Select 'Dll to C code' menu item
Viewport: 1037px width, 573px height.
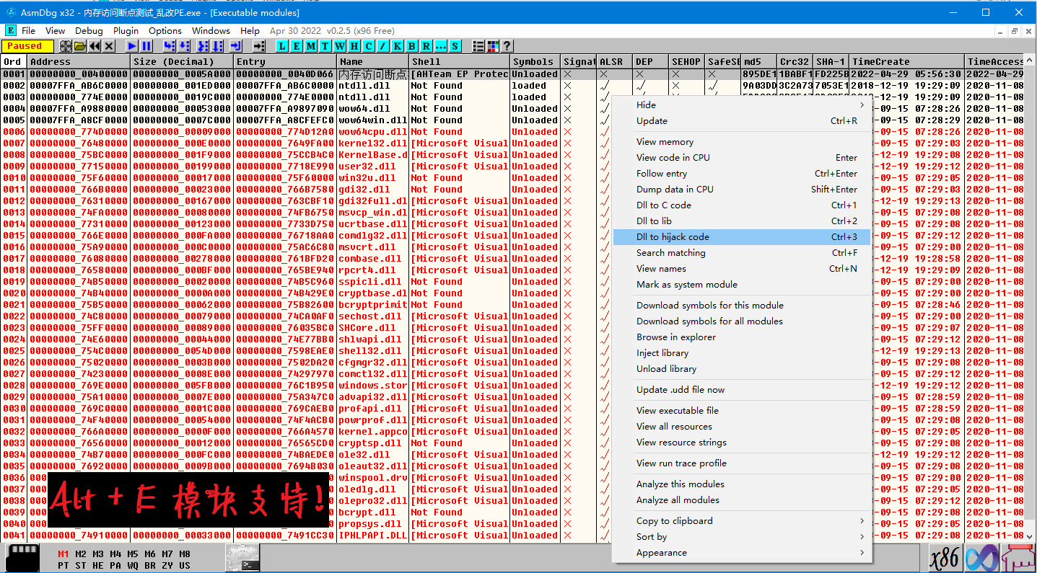[742, 205]
